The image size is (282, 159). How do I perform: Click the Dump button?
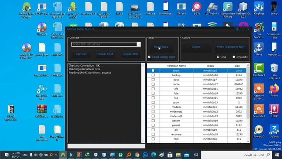coord(196,47)
